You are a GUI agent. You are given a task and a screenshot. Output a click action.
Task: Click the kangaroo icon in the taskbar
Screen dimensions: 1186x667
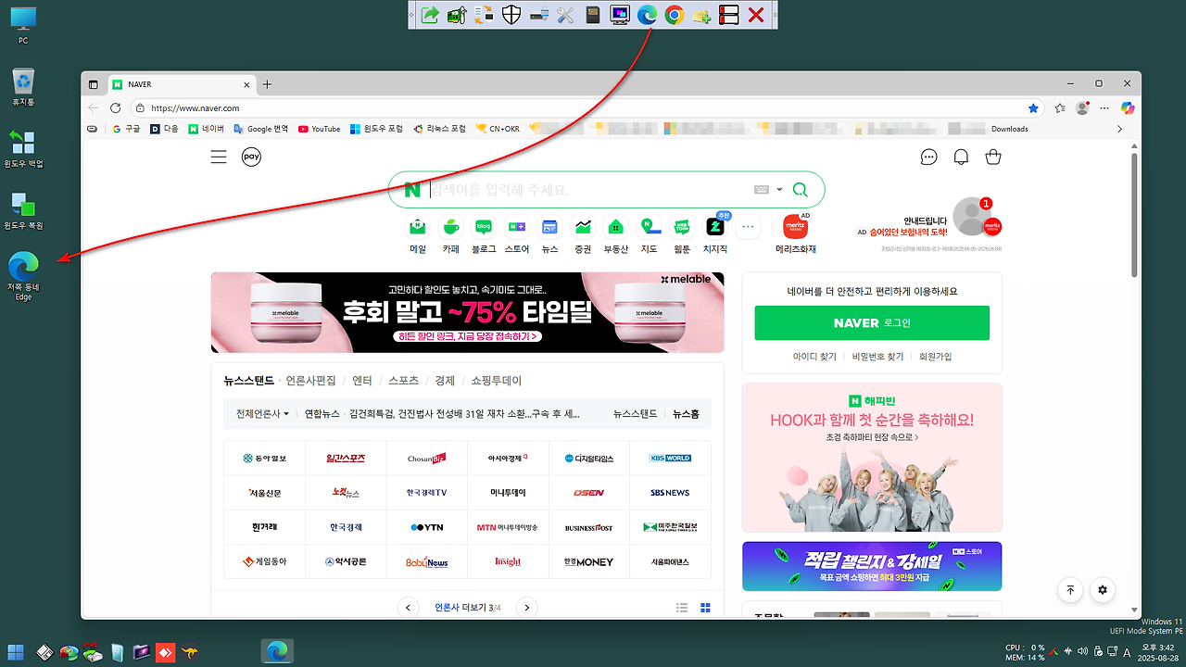pyautogui.click(x=190, y=652)
